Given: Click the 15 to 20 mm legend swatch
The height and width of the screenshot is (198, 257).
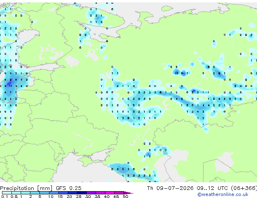Looking at the screenshot, I should click(63, 193).
